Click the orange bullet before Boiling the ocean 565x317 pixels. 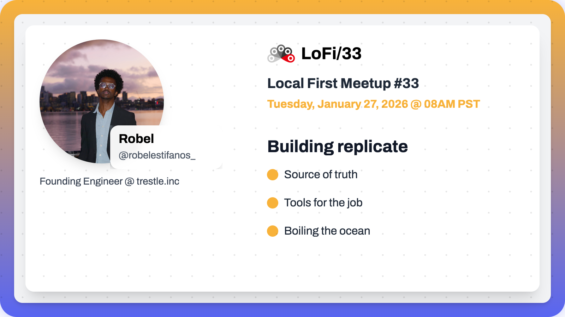coord(273,231)
